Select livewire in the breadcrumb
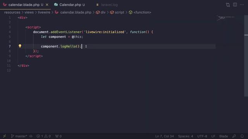Viewport: 248px width, 139px height. click(44, 12)
